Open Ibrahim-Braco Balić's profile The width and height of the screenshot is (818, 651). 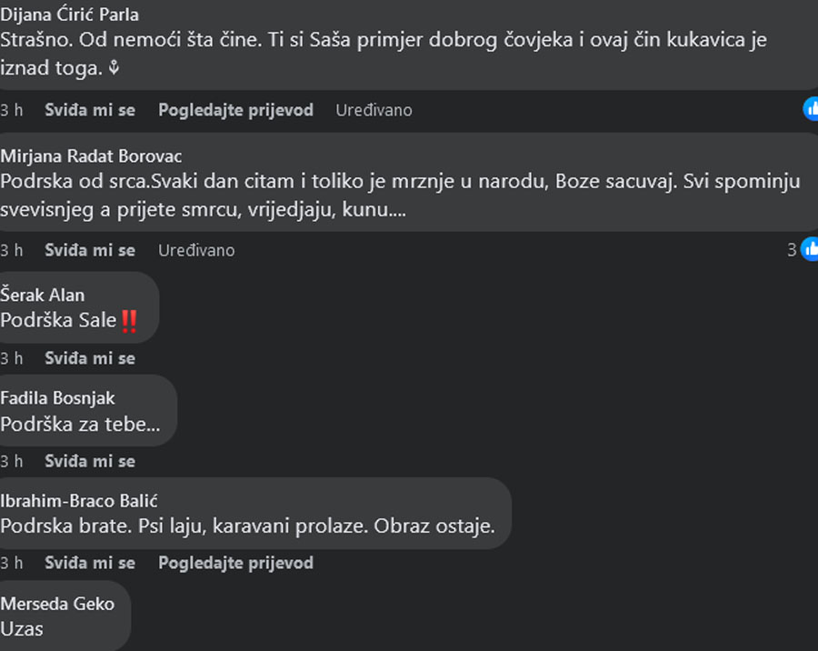pos(79,501)
